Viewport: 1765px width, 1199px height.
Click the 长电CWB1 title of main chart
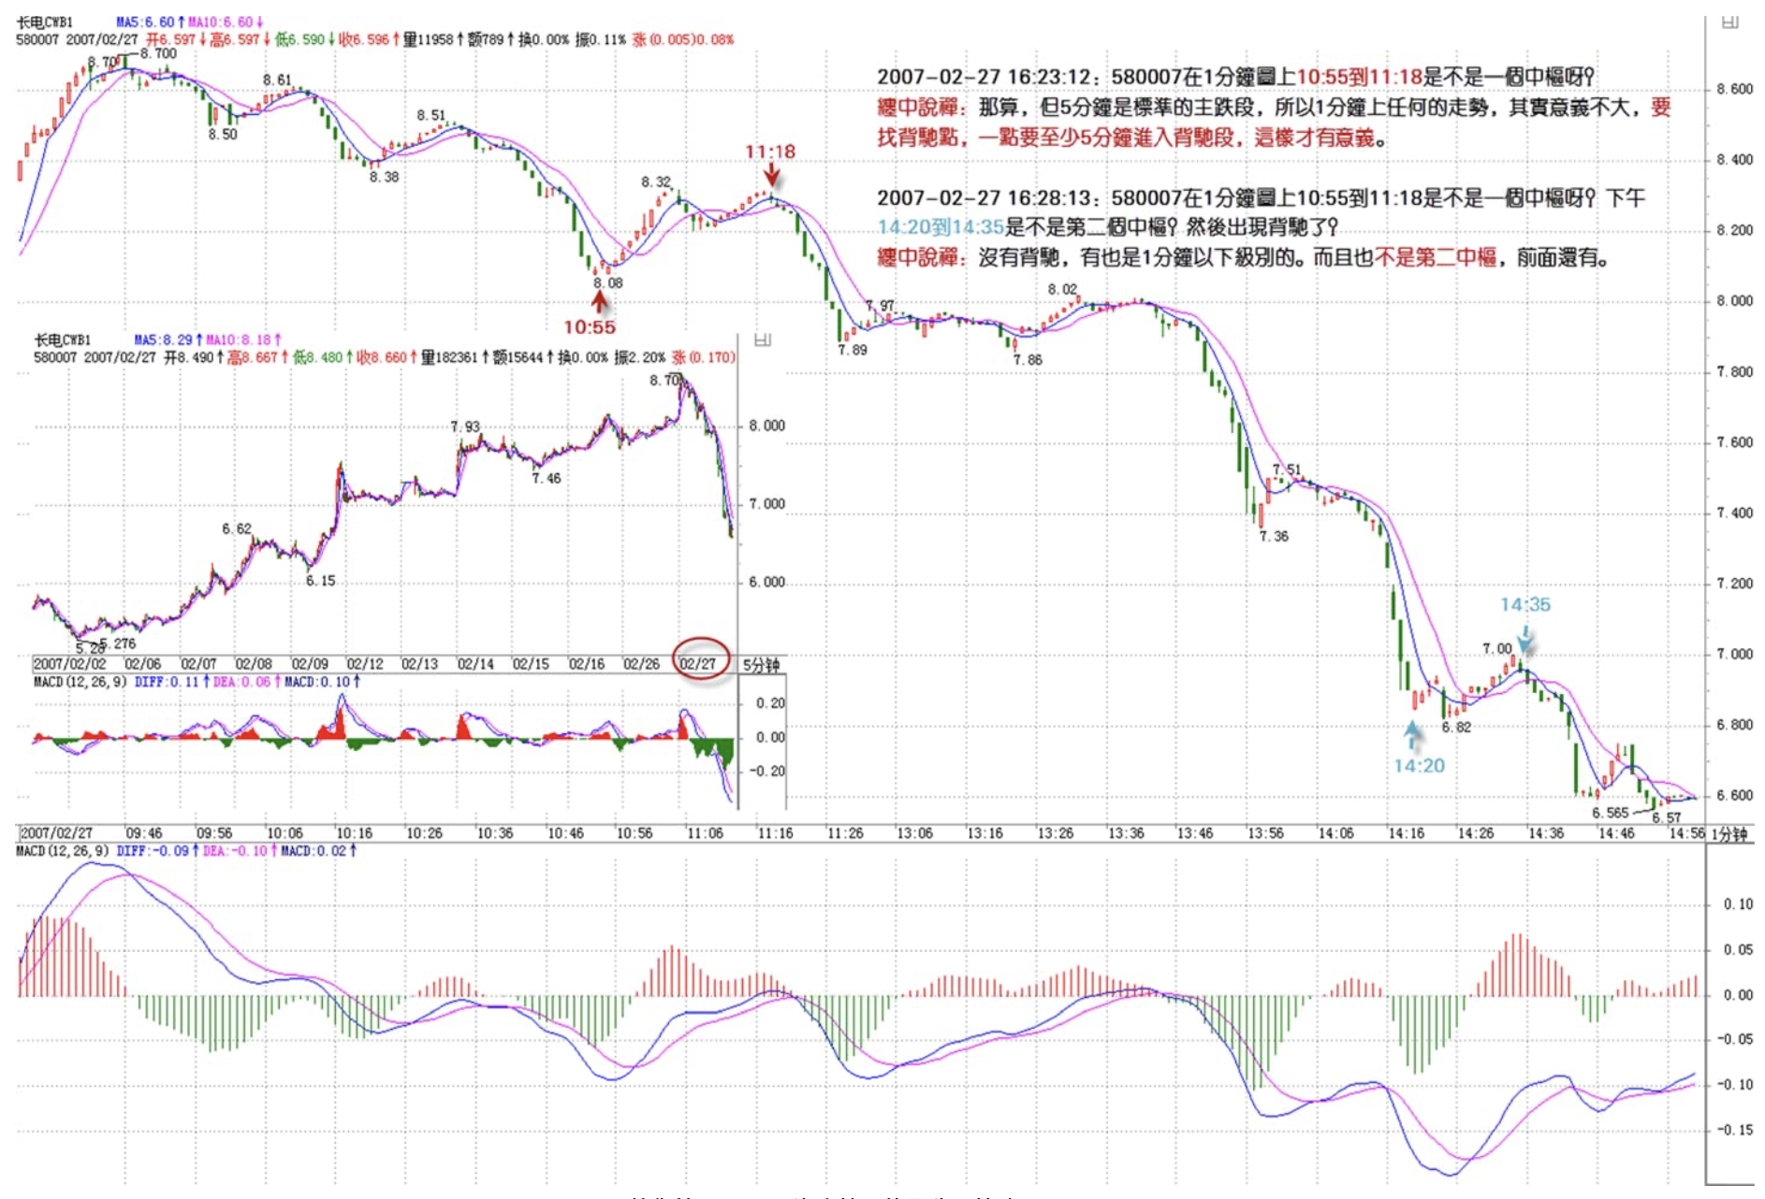point(45,22)
